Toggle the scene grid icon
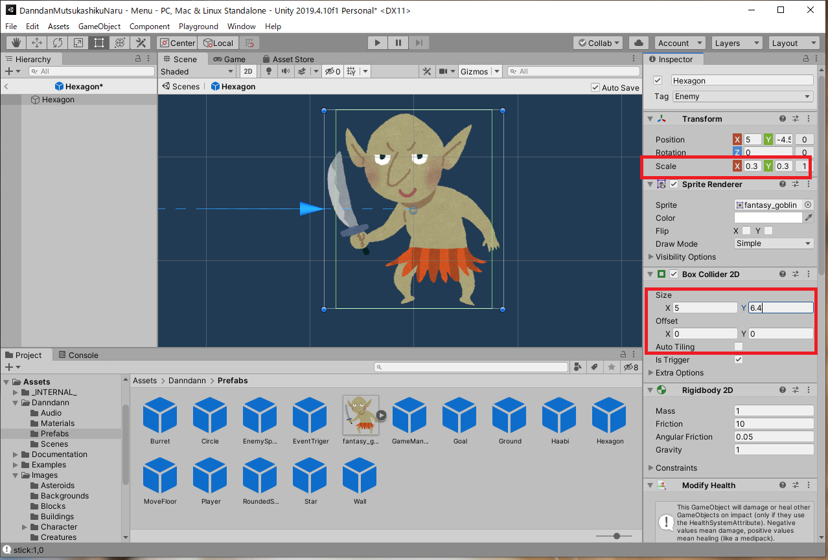828x560 pixels. [351, 71]
